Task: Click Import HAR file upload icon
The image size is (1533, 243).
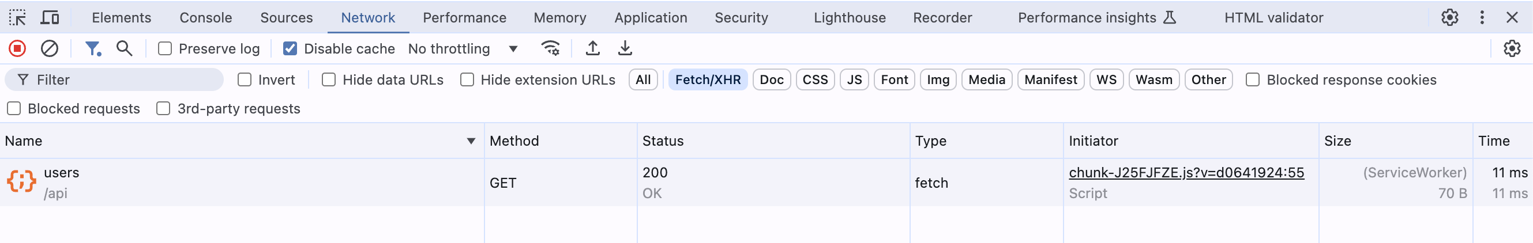Action: click(x=592, y=49)
